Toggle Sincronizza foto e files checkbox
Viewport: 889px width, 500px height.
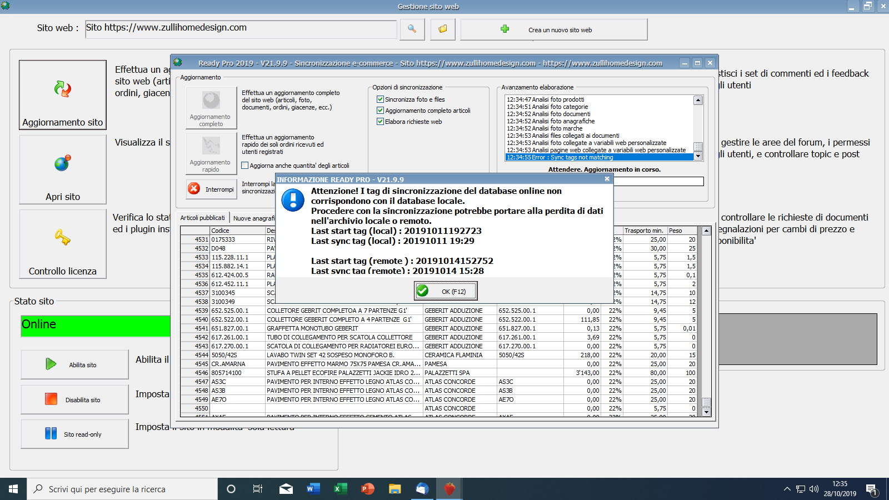point(381,99)
